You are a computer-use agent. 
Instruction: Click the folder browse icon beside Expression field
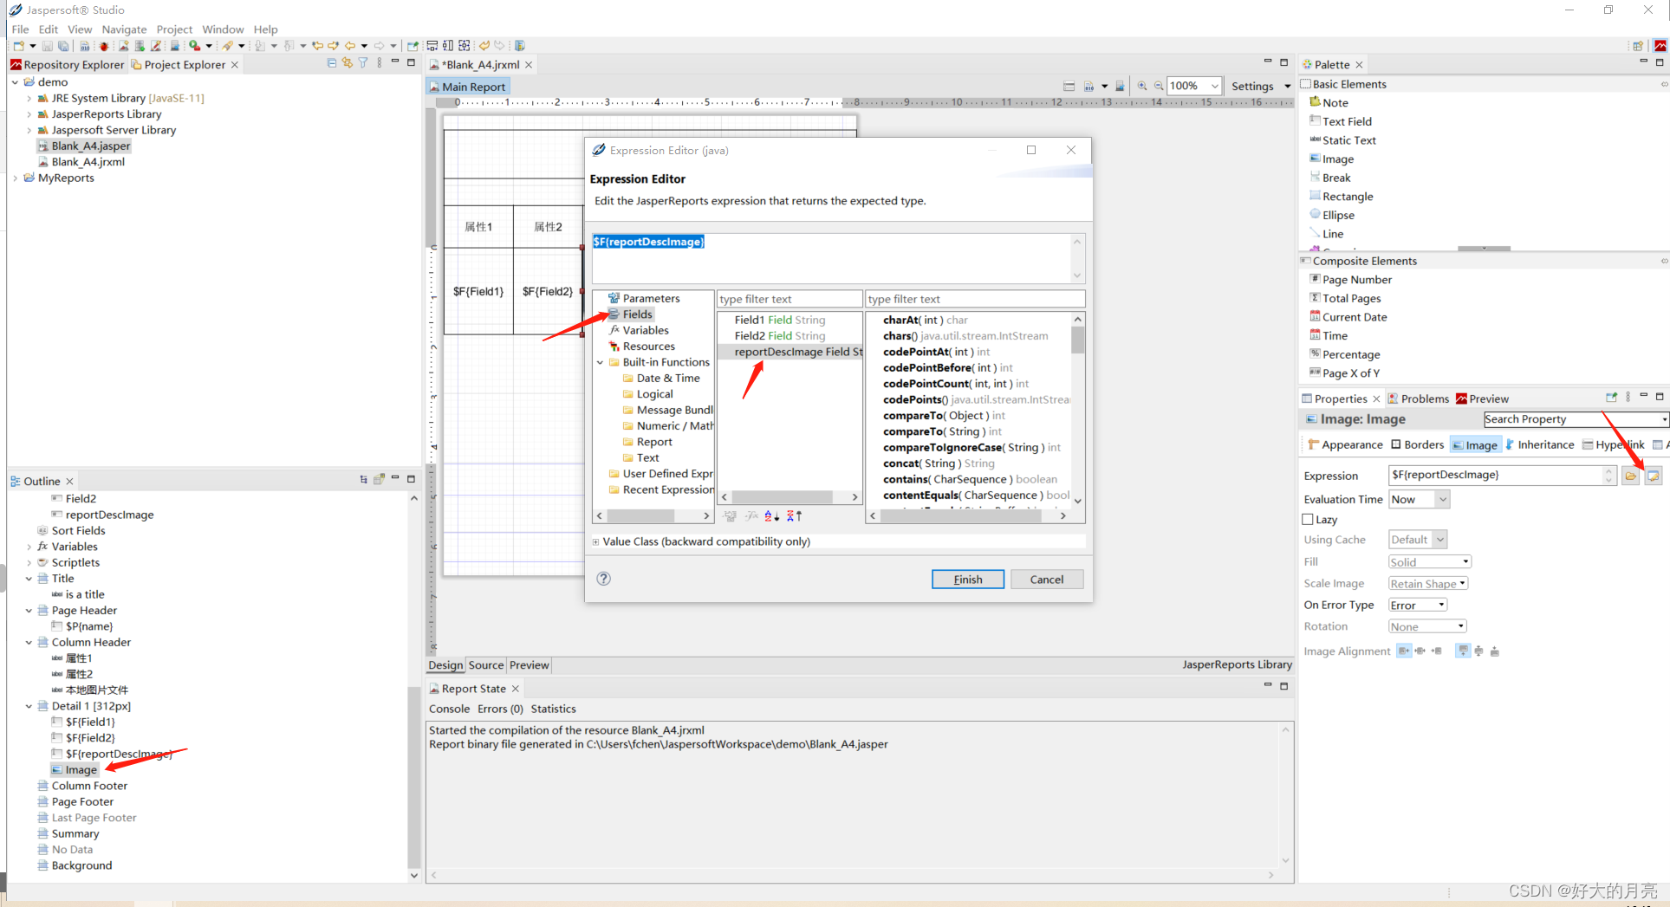1630,476
